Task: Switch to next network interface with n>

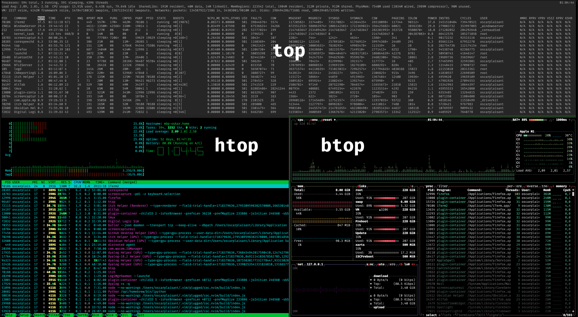Action: (413, 264)
